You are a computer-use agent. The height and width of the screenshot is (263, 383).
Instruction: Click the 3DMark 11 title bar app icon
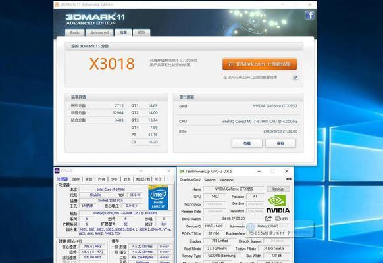click(57, 5)
